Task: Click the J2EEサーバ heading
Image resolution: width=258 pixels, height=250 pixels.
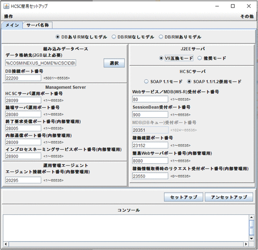Action: click(x=193, y=49)
